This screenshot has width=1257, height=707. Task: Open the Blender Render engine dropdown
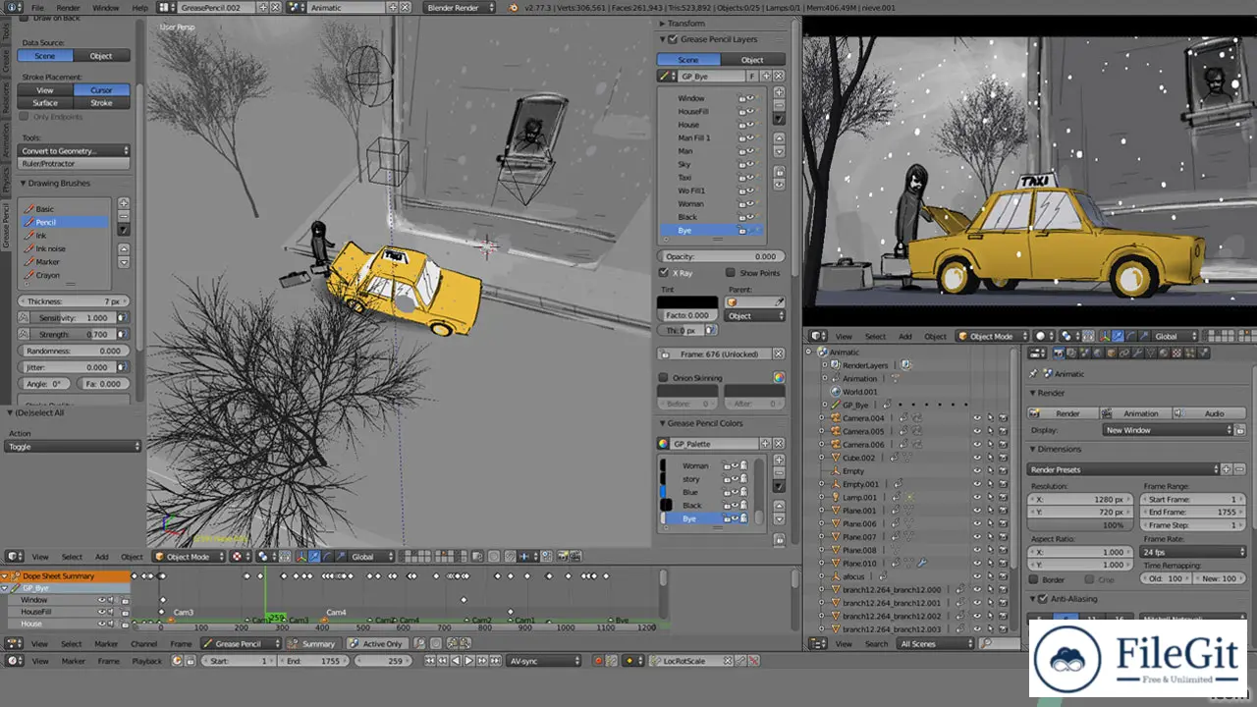[x=461, y=8]
